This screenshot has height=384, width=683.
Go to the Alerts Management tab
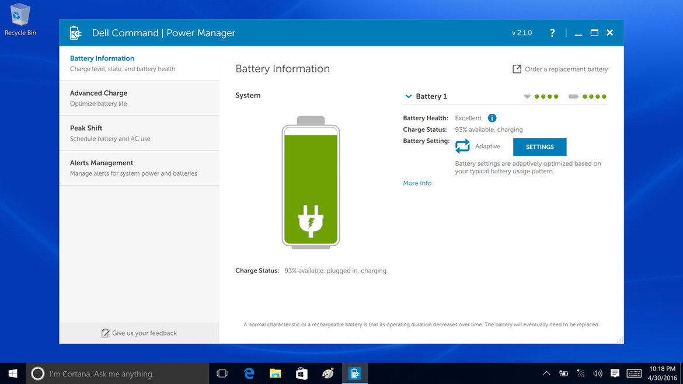(x=140, y=167)
